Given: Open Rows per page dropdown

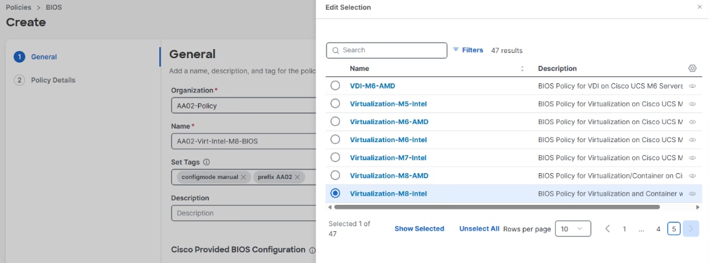Looking at the screenshot, I should [x=573, y=229].
